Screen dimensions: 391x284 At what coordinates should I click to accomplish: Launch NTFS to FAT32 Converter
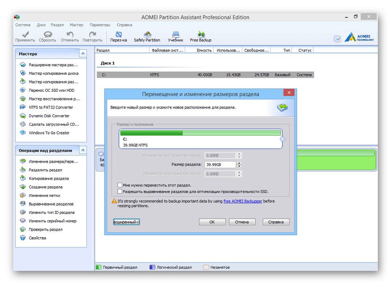(47, 107)
